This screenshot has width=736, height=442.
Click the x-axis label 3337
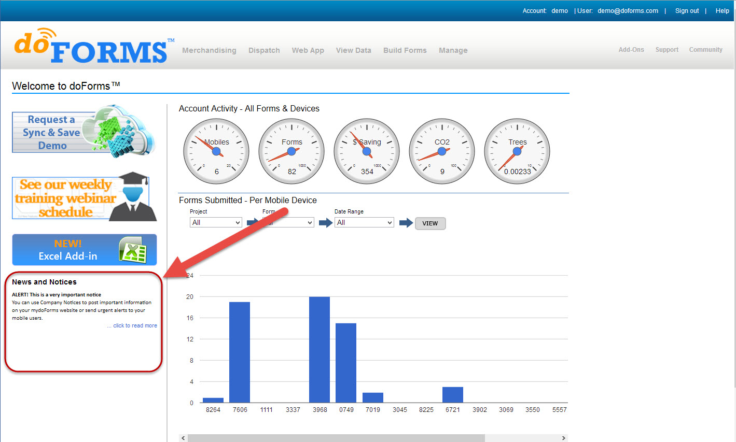[x=293, y=410]
